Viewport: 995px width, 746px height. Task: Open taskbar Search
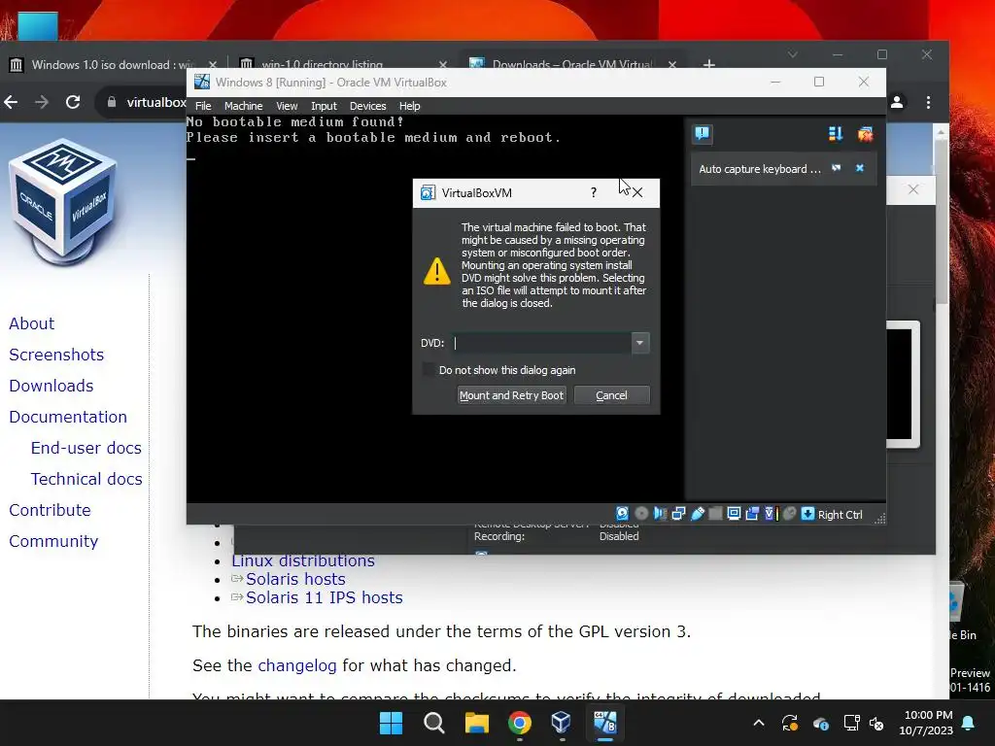[434, 723]
